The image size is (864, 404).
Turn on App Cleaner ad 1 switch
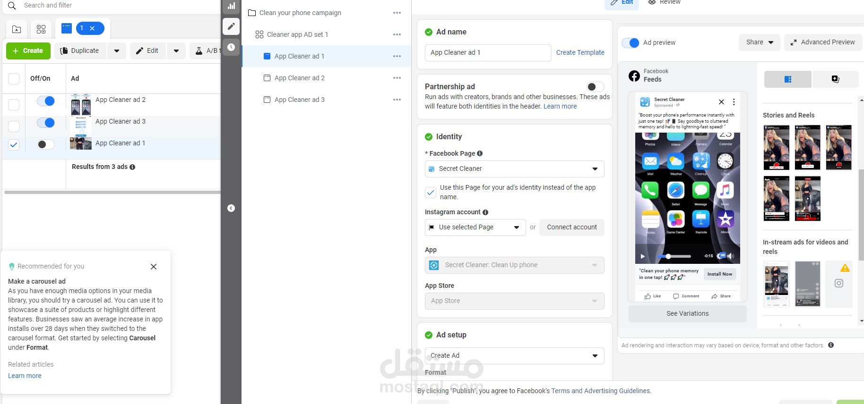(x=46, y=144)
